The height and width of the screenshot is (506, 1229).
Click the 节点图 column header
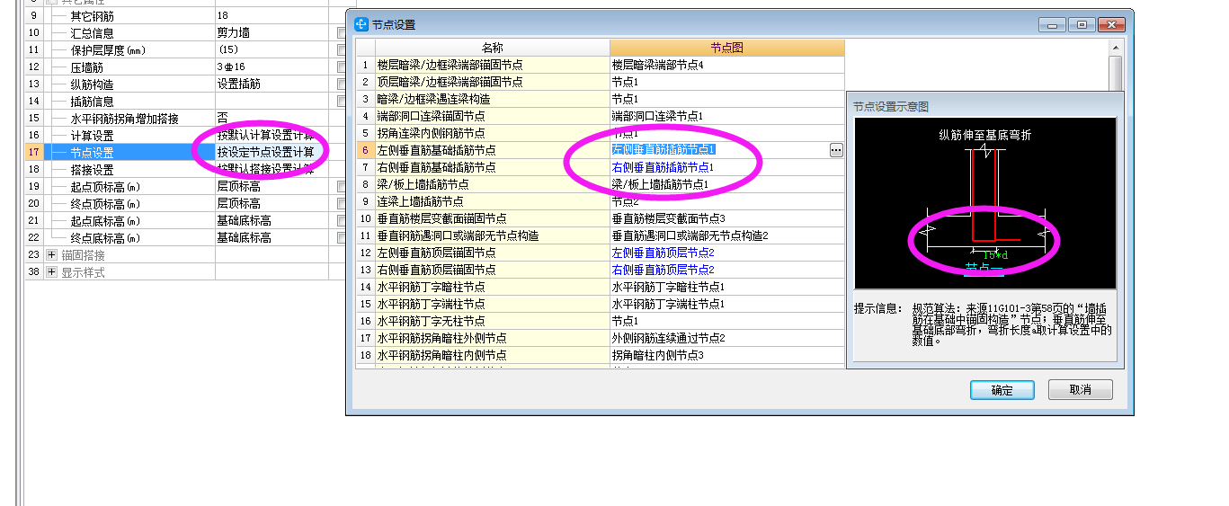click(x=726, y=48)
